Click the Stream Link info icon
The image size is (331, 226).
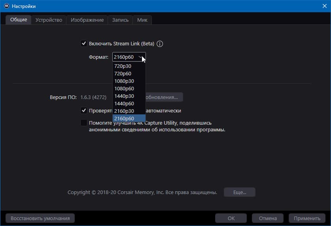coord(160,44)
